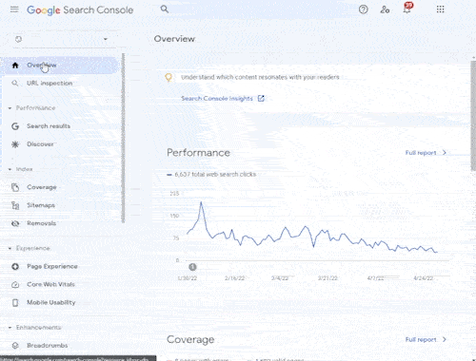
Task: View notifications via the bell icon
Action: click(407, 9)
